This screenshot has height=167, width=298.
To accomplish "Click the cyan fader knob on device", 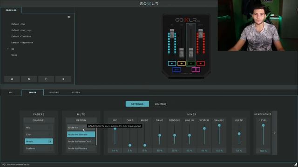I will 172,34.
